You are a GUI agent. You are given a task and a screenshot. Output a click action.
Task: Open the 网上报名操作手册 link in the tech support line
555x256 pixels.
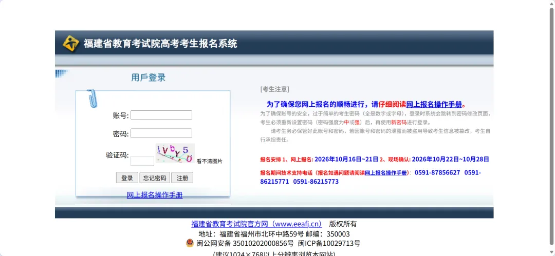[386, 173]
